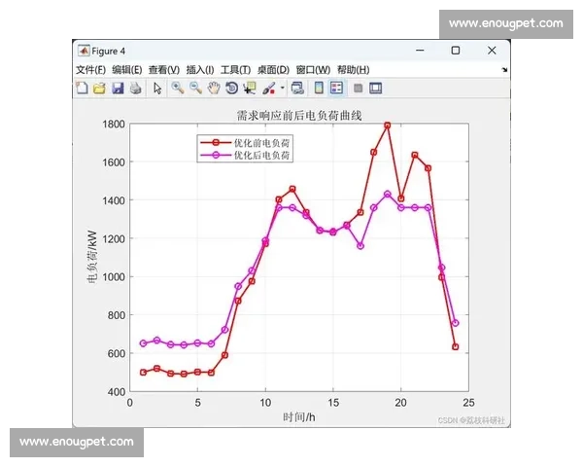Click the magenta line sample in the legend
Screen dimensions: 583x467
216,155
